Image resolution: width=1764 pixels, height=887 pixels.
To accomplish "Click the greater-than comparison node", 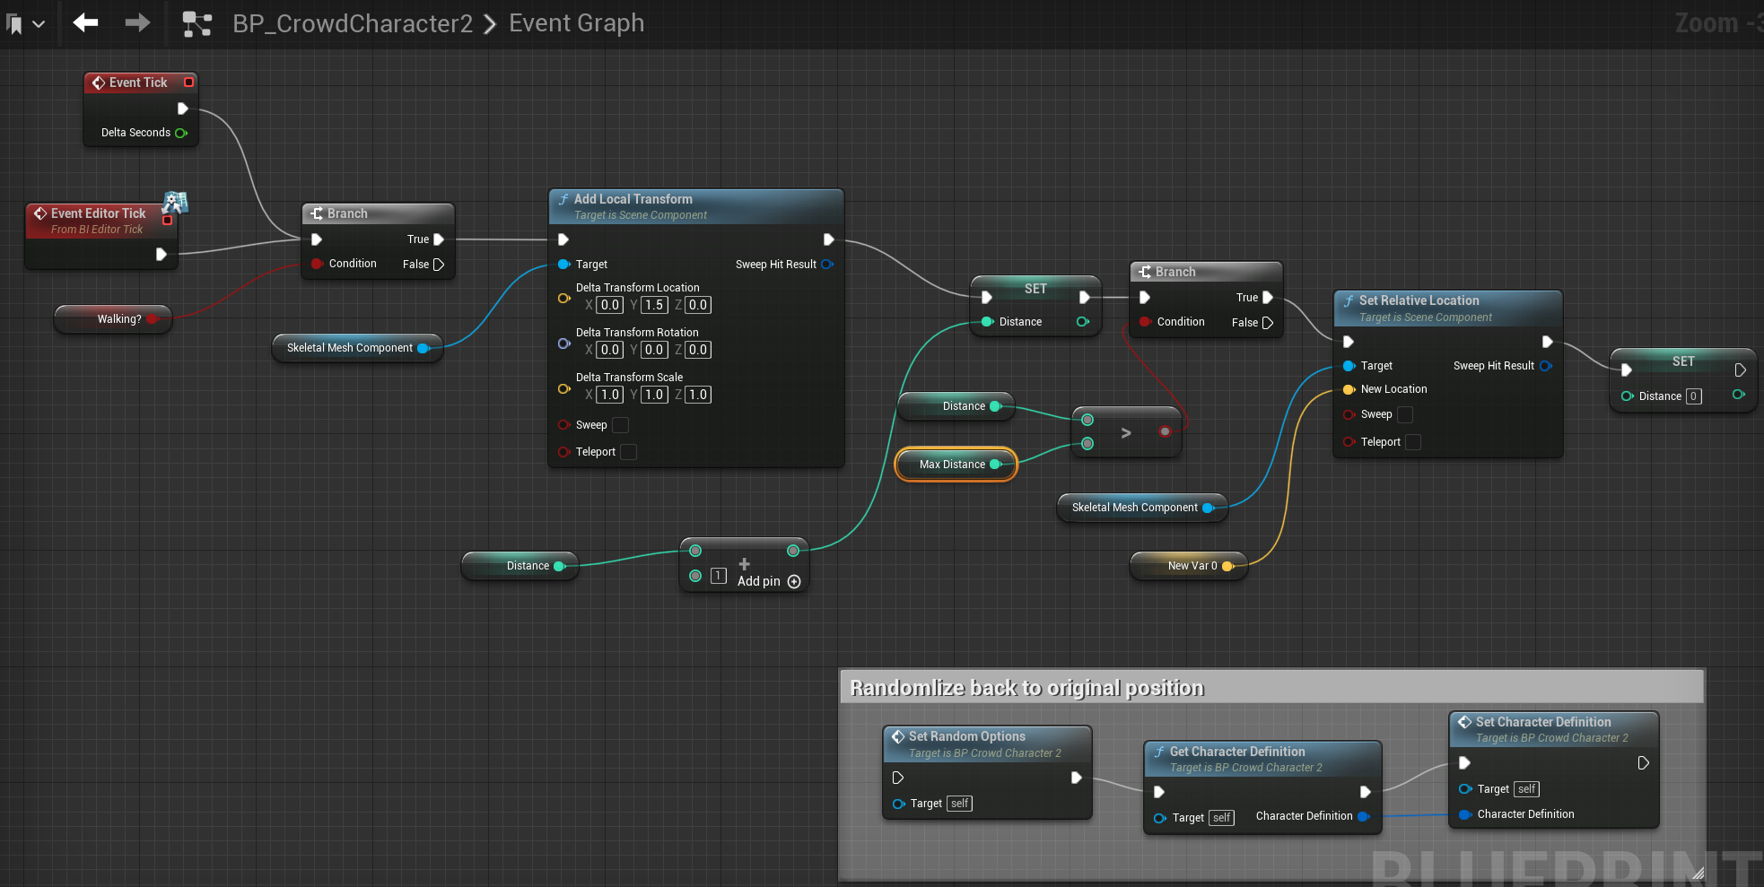I will click(x=1125, y=433).
